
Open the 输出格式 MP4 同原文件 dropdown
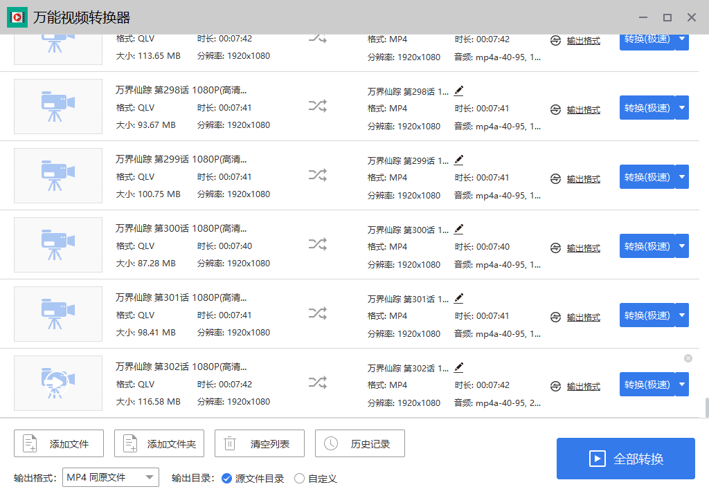[111, 477]
